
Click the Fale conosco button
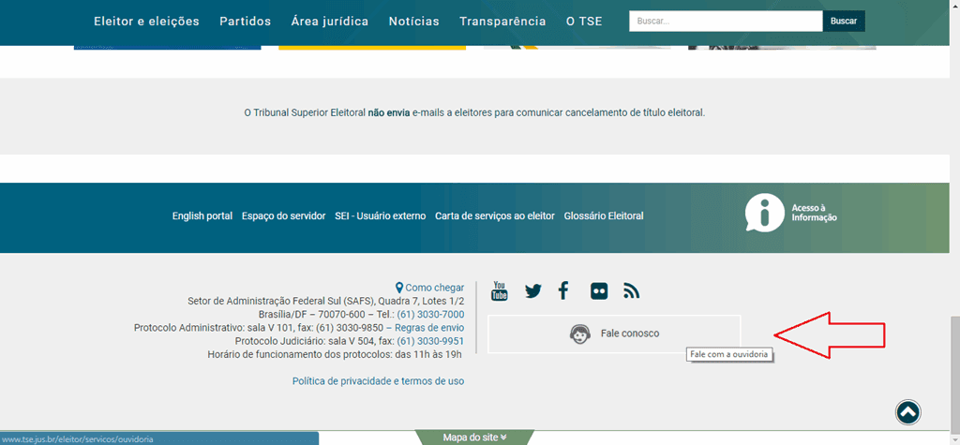[614, 334]
